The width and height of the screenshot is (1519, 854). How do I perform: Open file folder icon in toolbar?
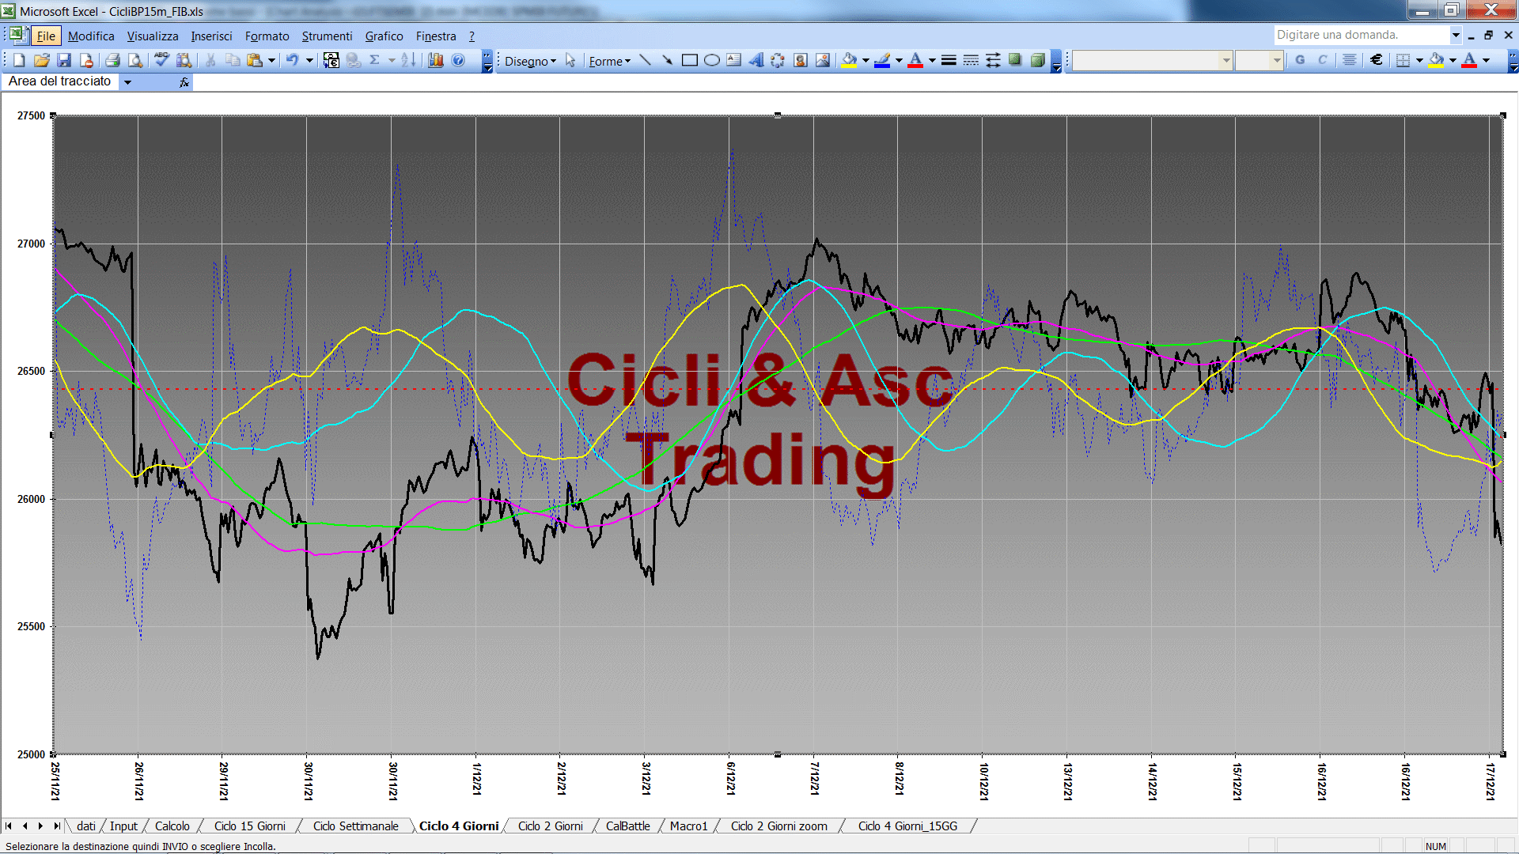pyautogui.click(x=41, y=60)
